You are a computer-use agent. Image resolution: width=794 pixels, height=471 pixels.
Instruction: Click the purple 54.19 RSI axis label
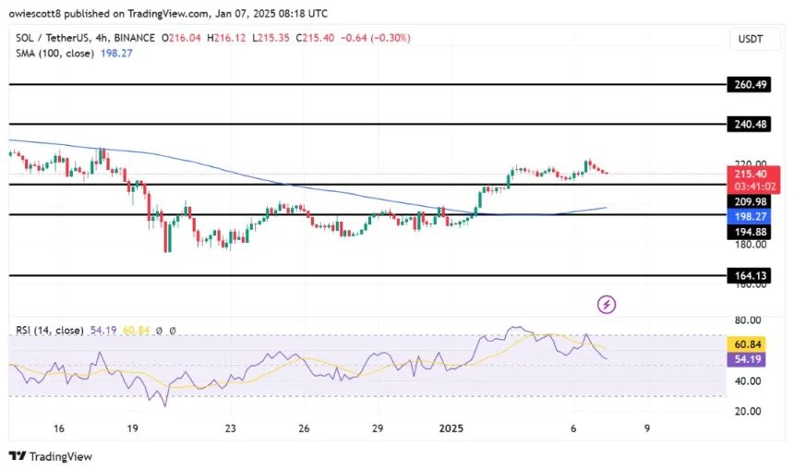click(750, 357)
